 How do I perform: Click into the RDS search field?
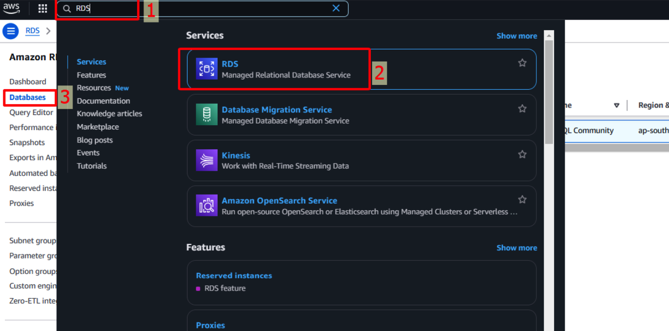(x=202, y=9)
